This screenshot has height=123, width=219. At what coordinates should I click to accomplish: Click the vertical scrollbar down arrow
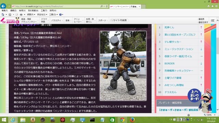(x=218, y=110)
